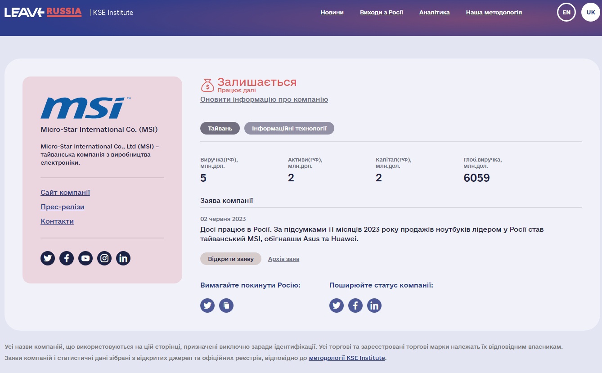The image size is (602, 373).
Task: Go to Leave Russia home logo
Action: click(x=43, y=12)
